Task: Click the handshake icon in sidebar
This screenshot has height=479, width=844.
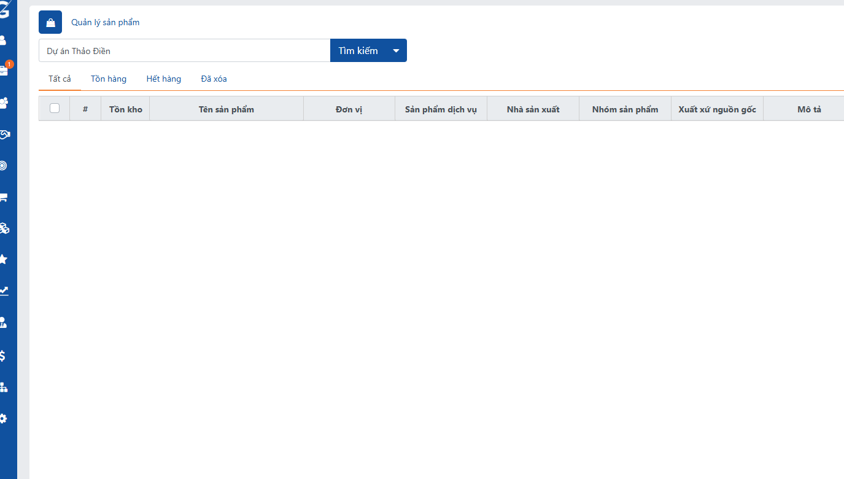Action: [x=4, y=134]
